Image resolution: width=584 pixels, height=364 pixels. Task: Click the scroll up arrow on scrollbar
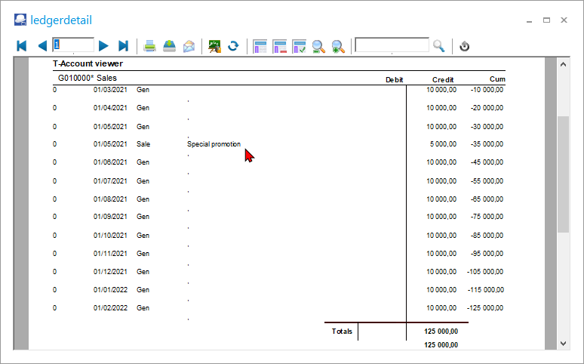(x=563, y=65)
